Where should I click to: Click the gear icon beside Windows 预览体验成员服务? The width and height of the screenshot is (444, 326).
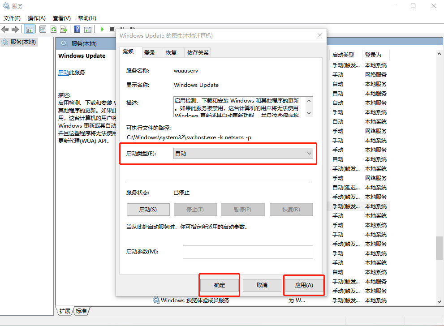[x=155, y=300]
